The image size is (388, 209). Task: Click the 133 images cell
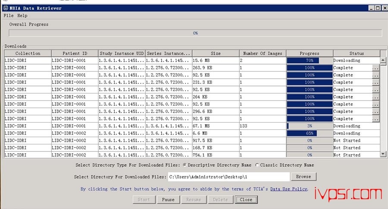point(263,126)
